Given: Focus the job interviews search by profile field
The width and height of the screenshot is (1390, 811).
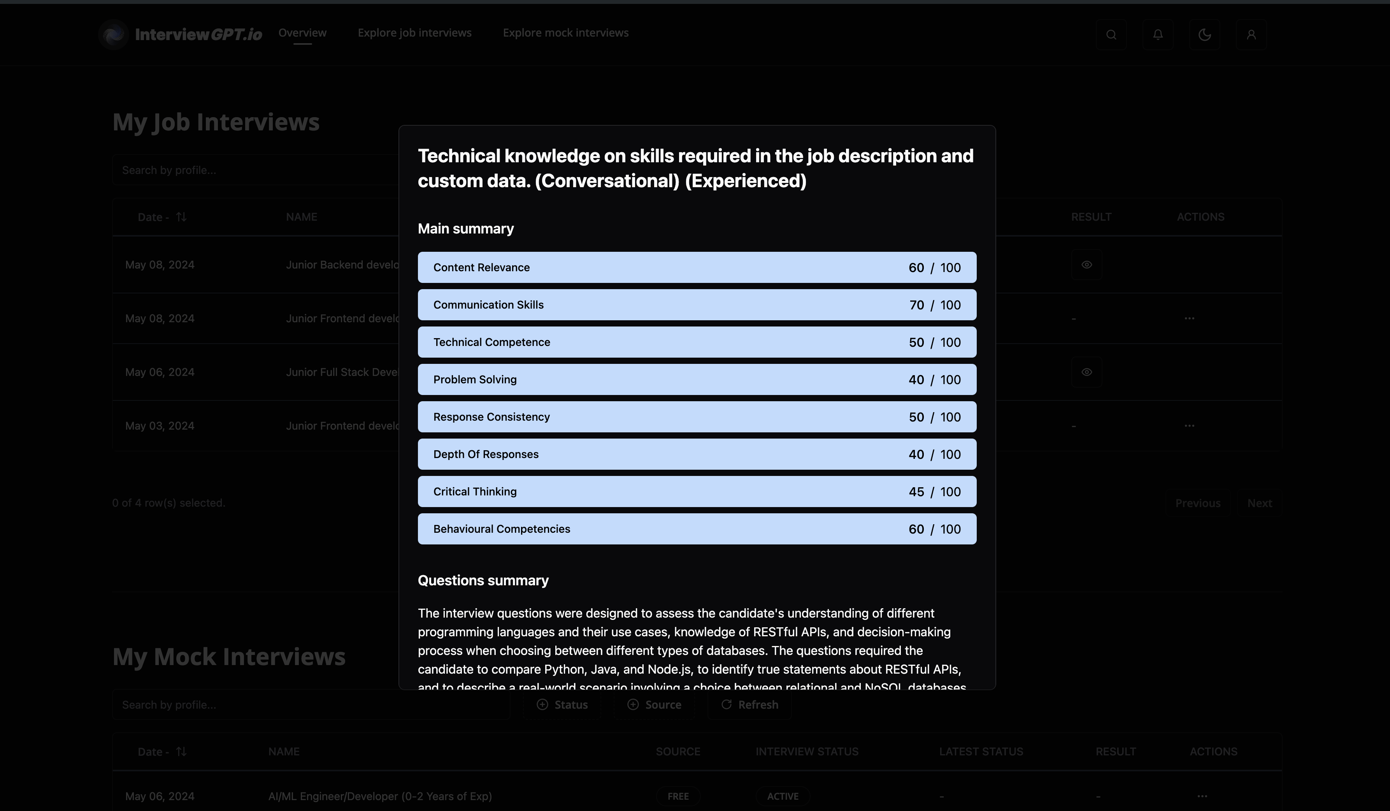Looking at the screenshot, I should point(254,170).
